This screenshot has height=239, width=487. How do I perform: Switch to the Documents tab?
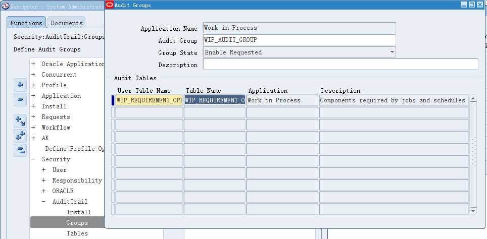[67, 23]
